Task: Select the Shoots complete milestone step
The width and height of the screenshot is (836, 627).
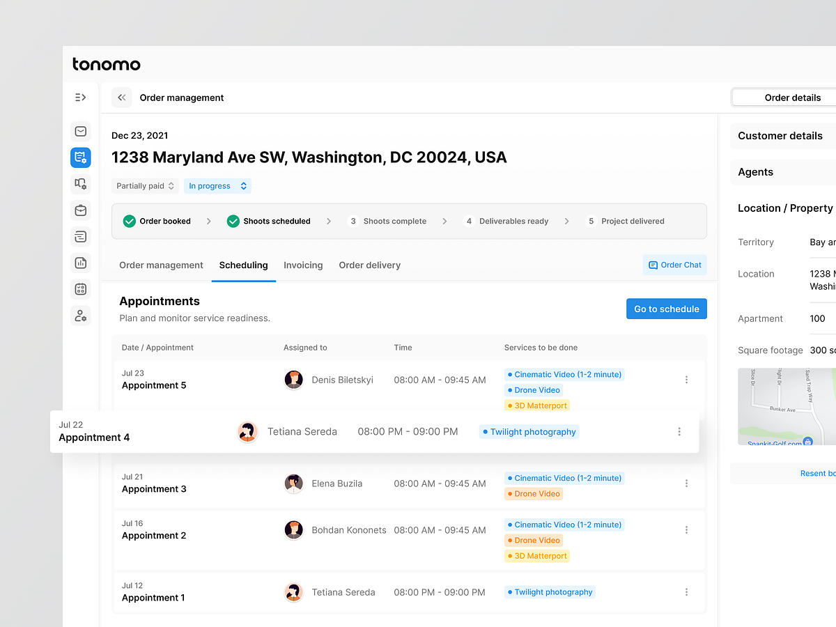Action: point(387,221)
